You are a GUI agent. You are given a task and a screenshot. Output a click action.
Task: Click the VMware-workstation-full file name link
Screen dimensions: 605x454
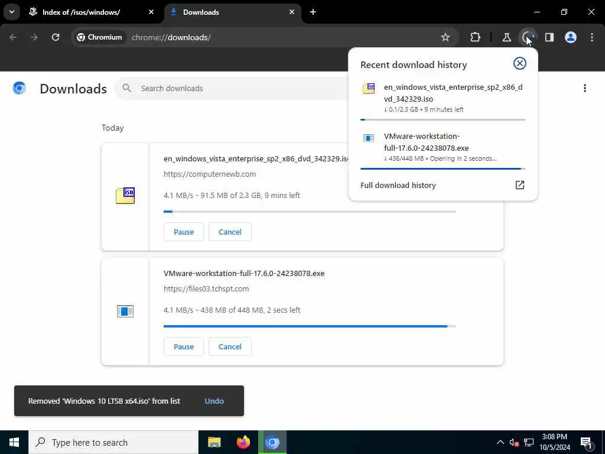(244, 273)
